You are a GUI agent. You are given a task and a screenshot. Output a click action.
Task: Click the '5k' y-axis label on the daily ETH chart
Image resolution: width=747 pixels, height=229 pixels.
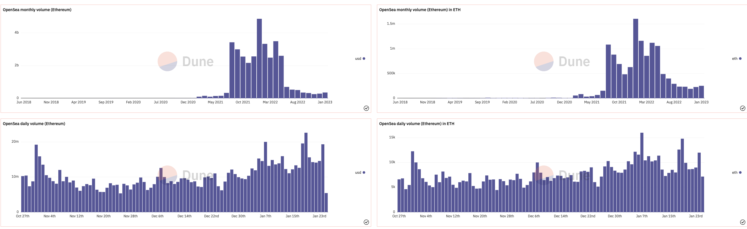click(393, 187)
